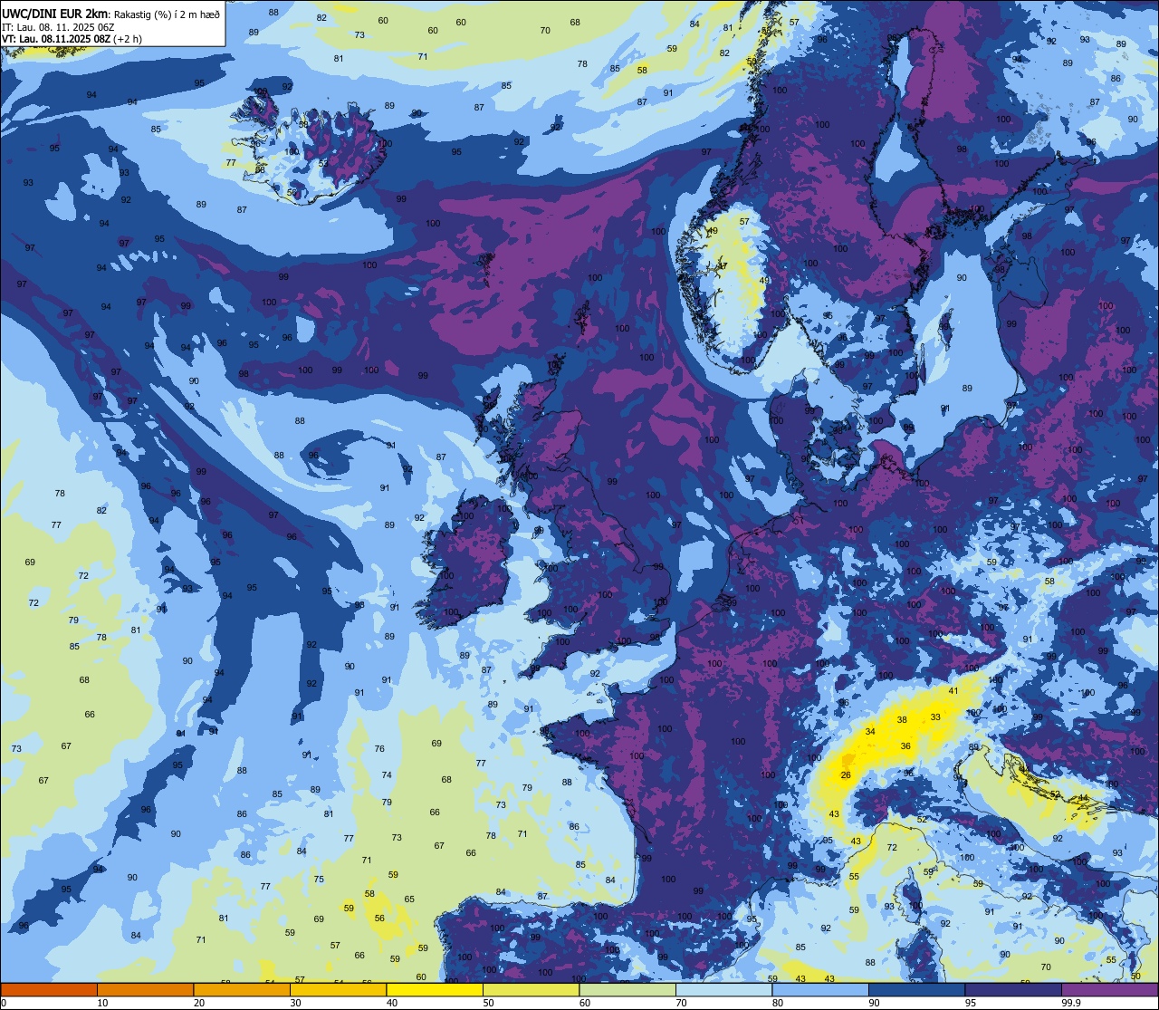Click the bright yellow 40–50 legend segment

coord(435,989)
